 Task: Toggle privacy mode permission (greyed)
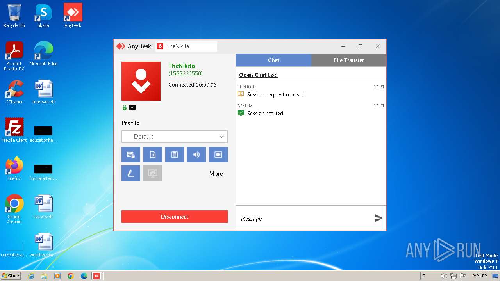[153, 173]
